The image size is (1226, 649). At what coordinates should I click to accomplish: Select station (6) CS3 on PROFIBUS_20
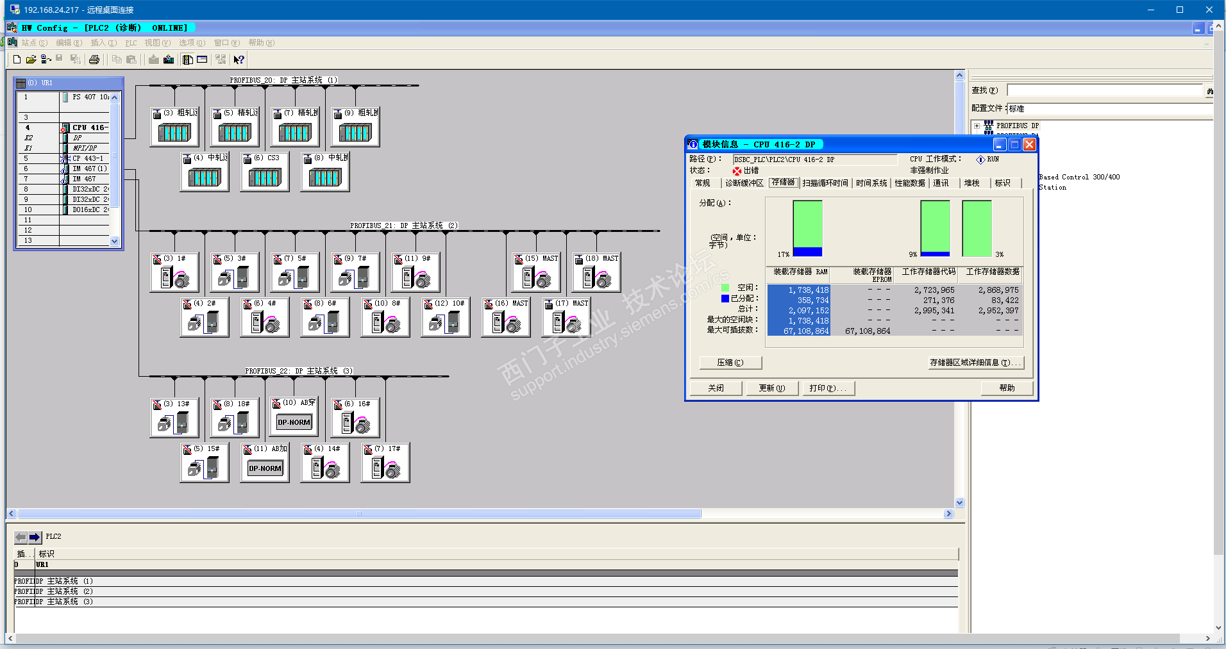tap(265, 171)
